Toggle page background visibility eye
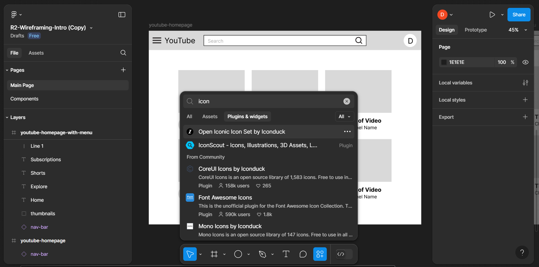539x267 pixels. pos(525,62)
